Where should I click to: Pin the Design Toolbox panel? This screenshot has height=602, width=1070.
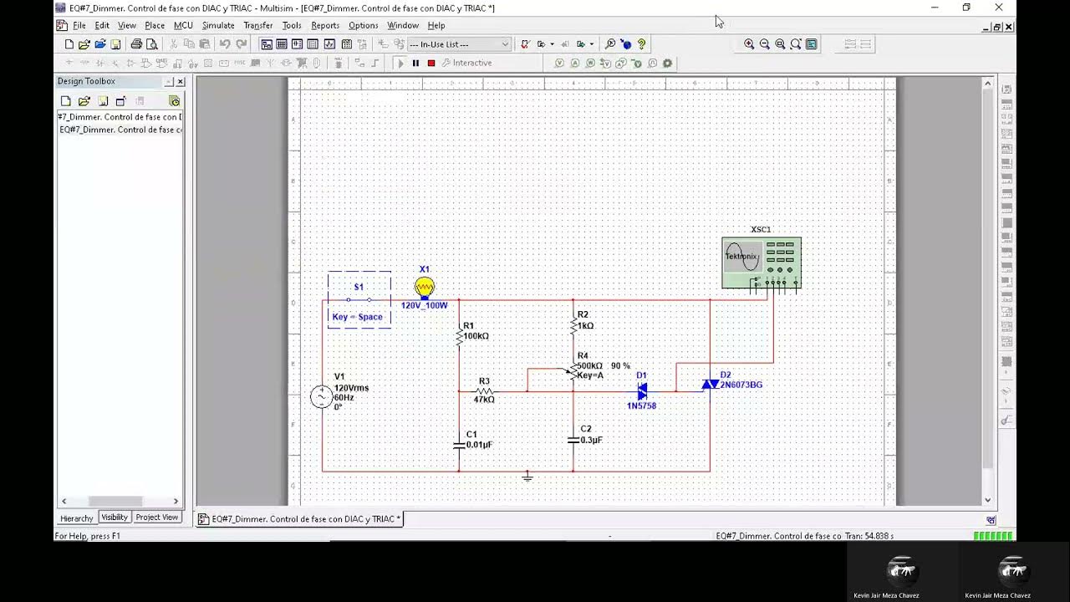pos(168,82)
